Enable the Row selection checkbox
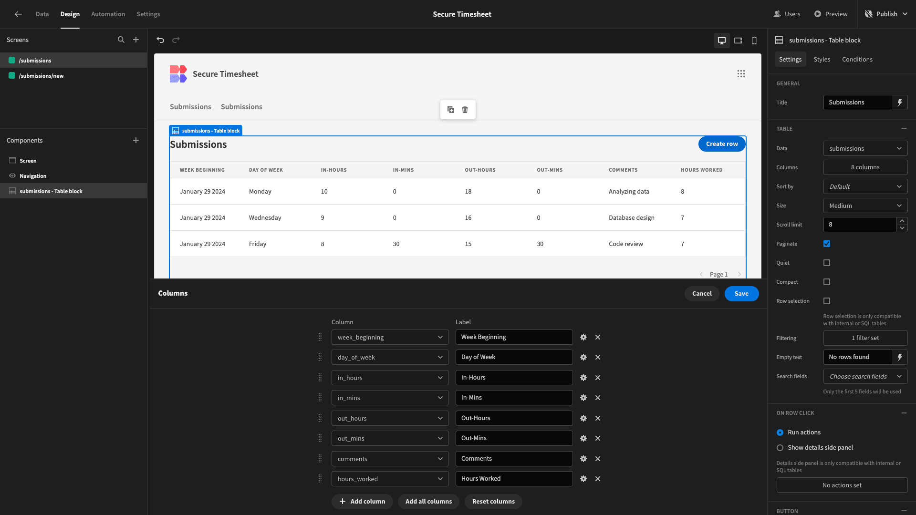Screen dimensions: 916x515 click(x=827, y=301)
